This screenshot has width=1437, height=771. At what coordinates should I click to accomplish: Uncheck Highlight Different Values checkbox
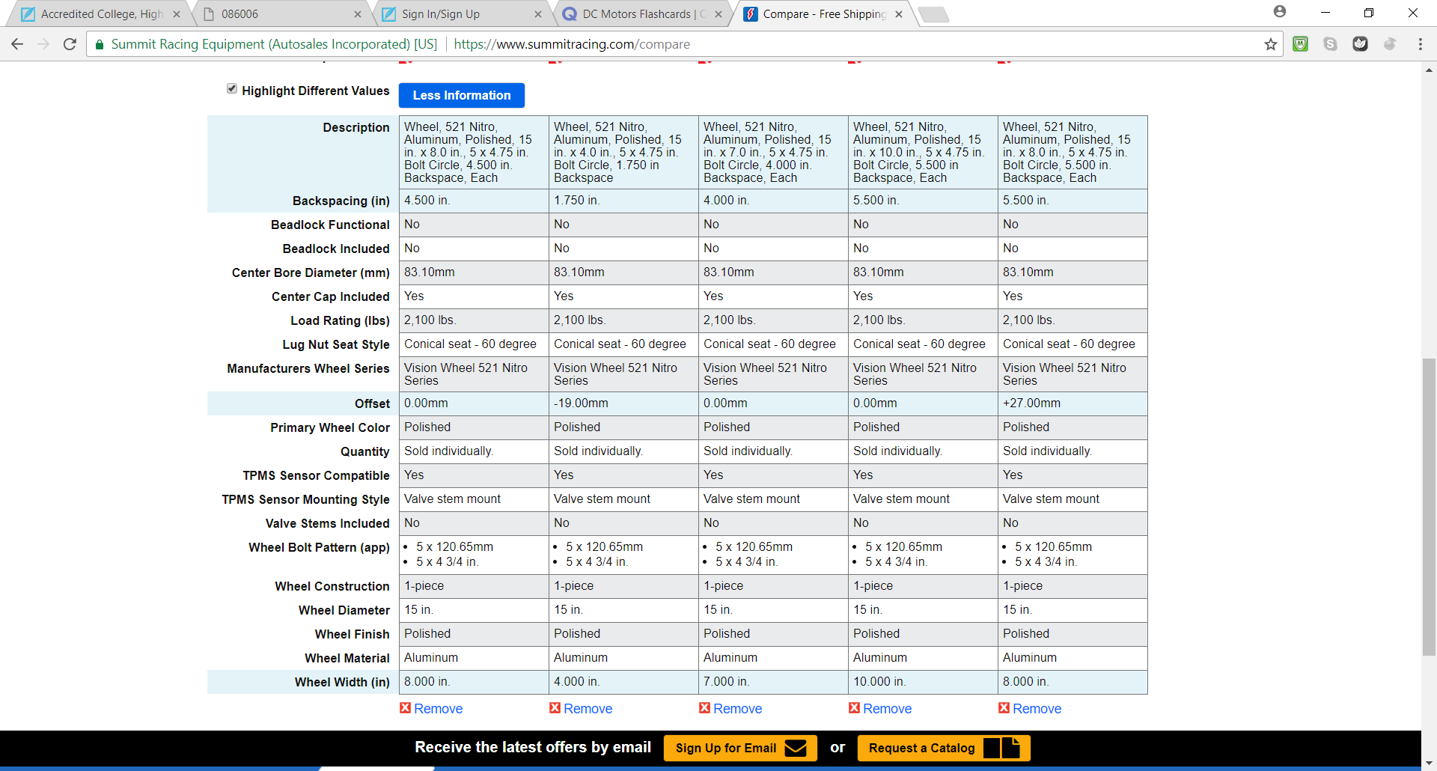232,89
